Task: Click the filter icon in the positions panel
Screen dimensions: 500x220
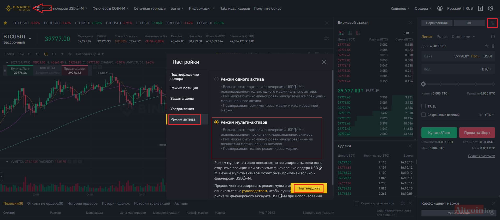Action: [x=403, y=203]
